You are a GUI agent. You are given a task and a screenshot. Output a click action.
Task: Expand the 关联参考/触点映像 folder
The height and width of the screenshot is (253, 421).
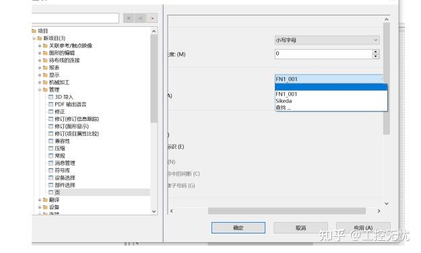click(x=40, y=46)
